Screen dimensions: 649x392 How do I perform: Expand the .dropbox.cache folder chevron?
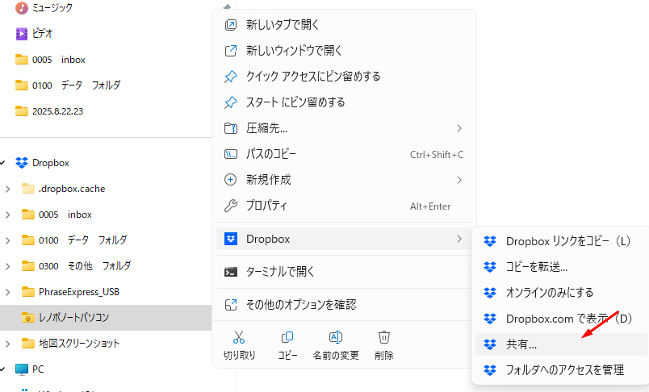(8, 189)
